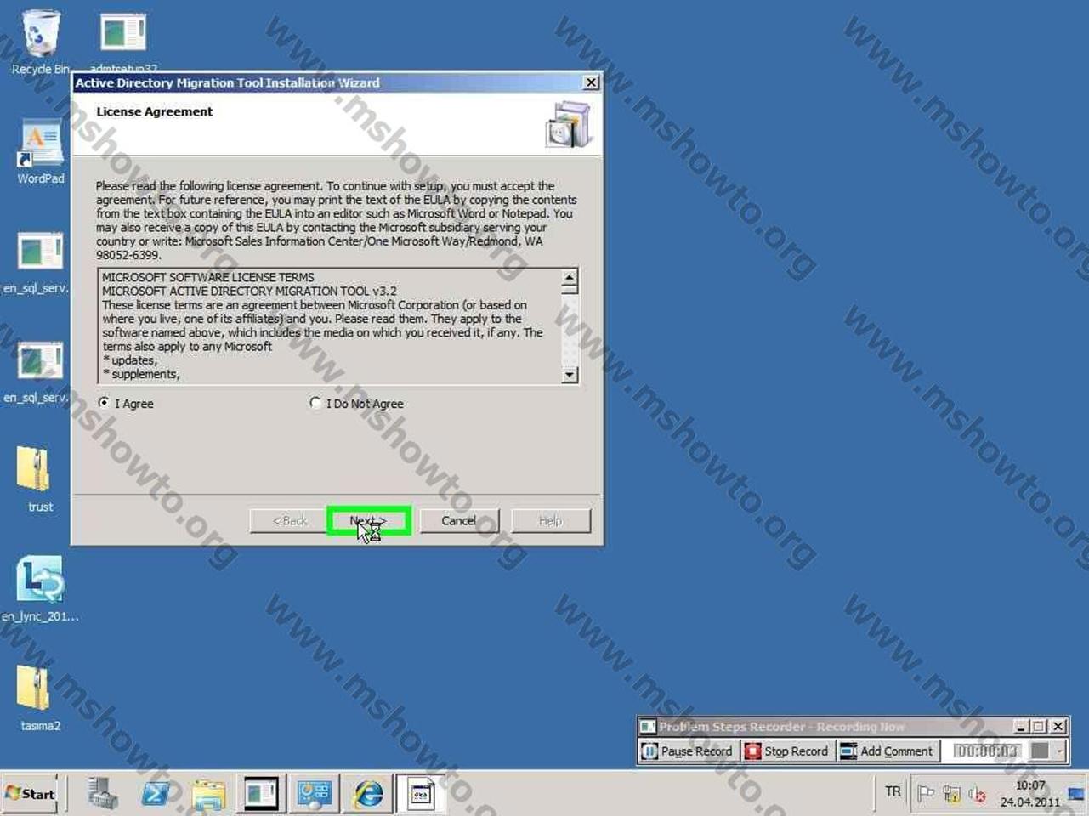
Task: Click inside the license terms text box
Action: (330, 326)
